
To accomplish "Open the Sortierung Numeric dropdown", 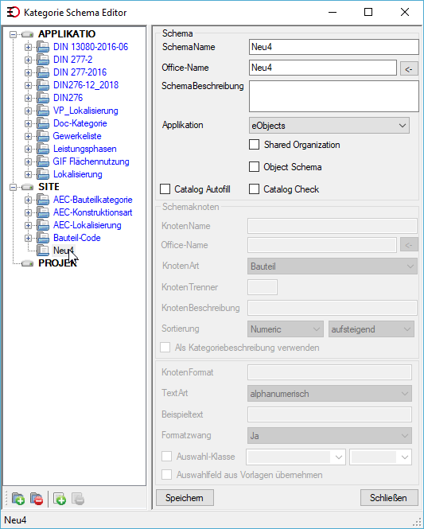I will 286,329.
